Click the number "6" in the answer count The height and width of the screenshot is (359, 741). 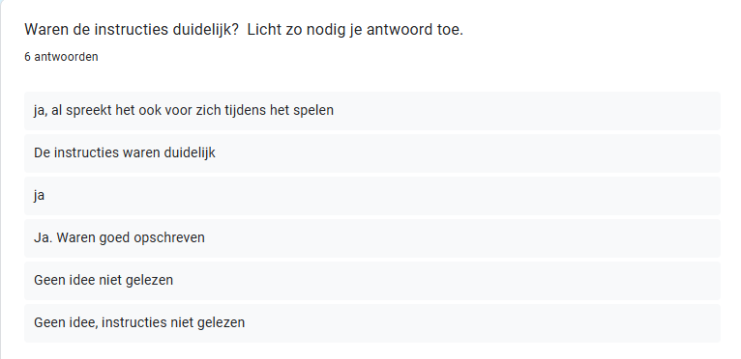(x=27, y=57)
